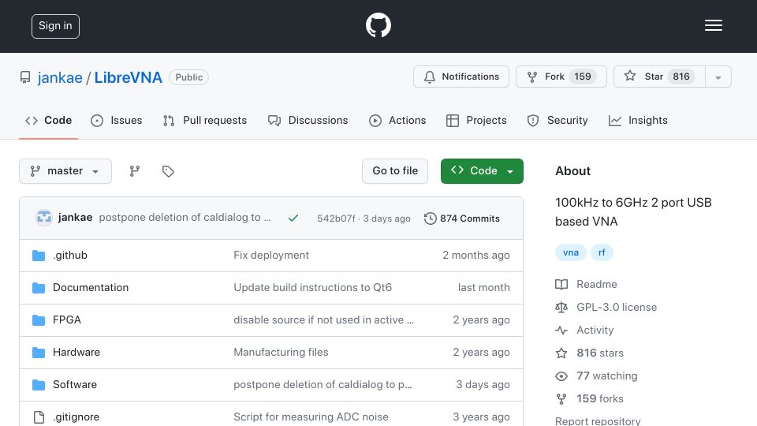
Task: Expand the star lists dropdown arrow
Action: click(718, 77)
